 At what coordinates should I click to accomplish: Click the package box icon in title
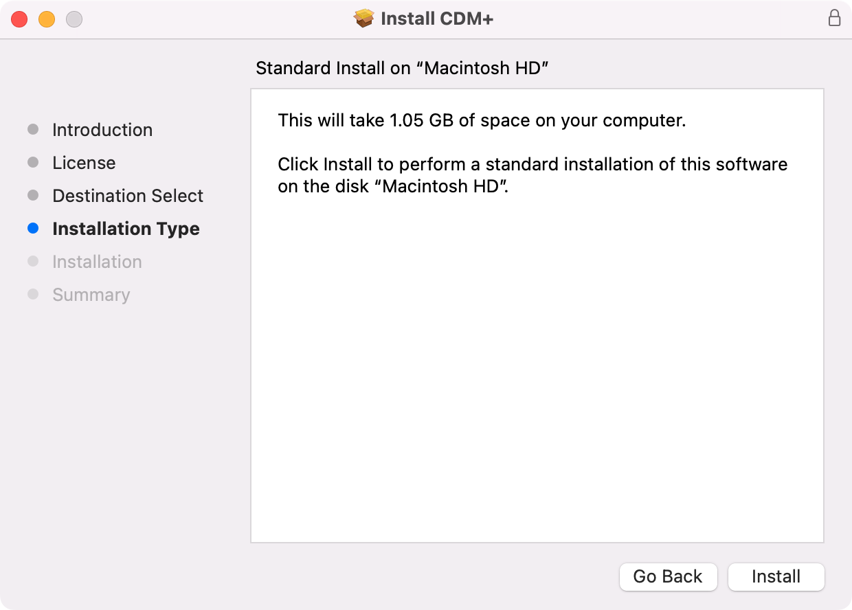click(x=364, y=19)
